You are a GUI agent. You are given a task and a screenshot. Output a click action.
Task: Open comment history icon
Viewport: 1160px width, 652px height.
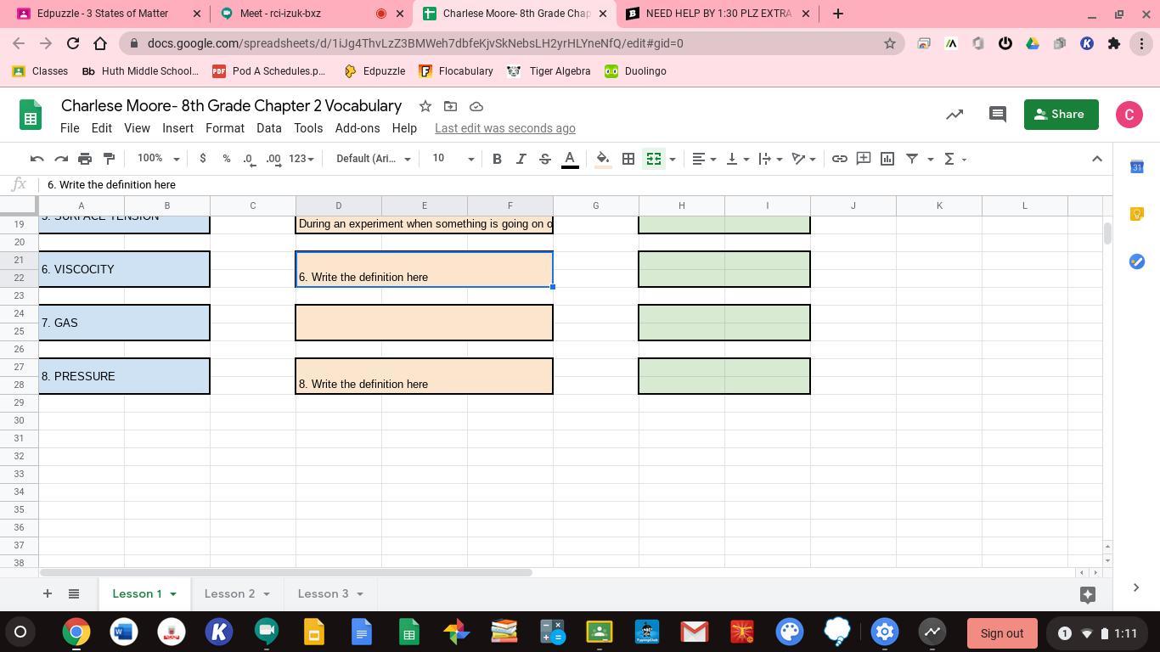click(x=998, y=115)
